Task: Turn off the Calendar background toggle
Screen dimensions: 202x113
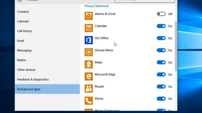Action: [x=161, y=26]
